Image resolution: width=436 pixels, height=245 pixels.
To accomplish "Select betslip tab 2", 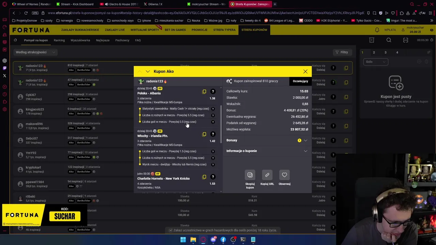I will (x=374, y=52).
